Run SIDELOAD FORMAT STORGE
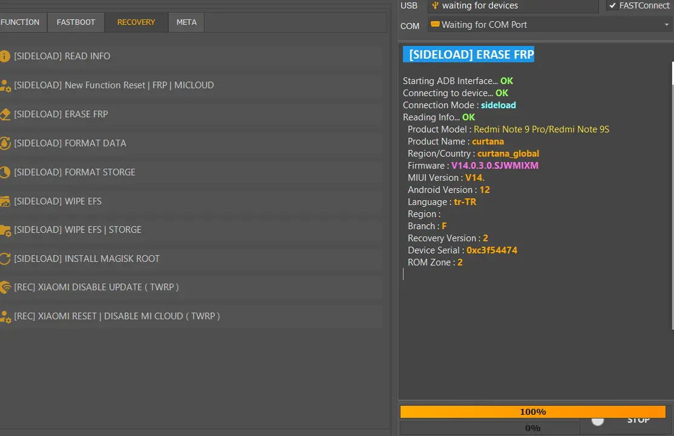Viewport: 674px width, 436px height. (x=191, y=172)
